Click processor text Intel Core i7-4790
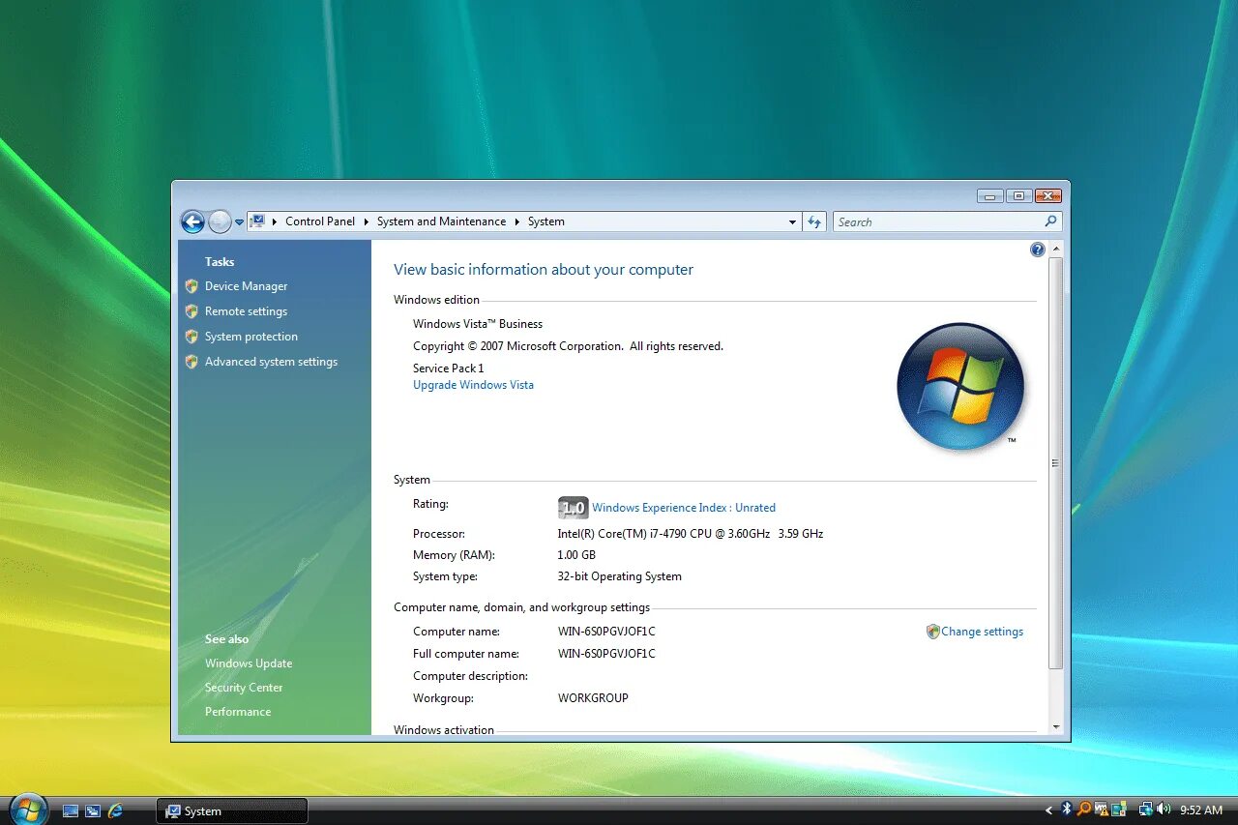The image size is (1238, 825). pos(691,534)
